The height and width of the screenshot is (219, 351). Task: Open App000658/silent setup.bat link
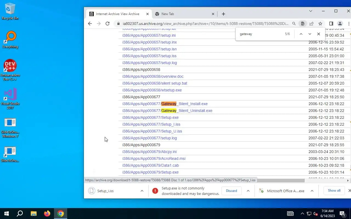tap(155, 83)
